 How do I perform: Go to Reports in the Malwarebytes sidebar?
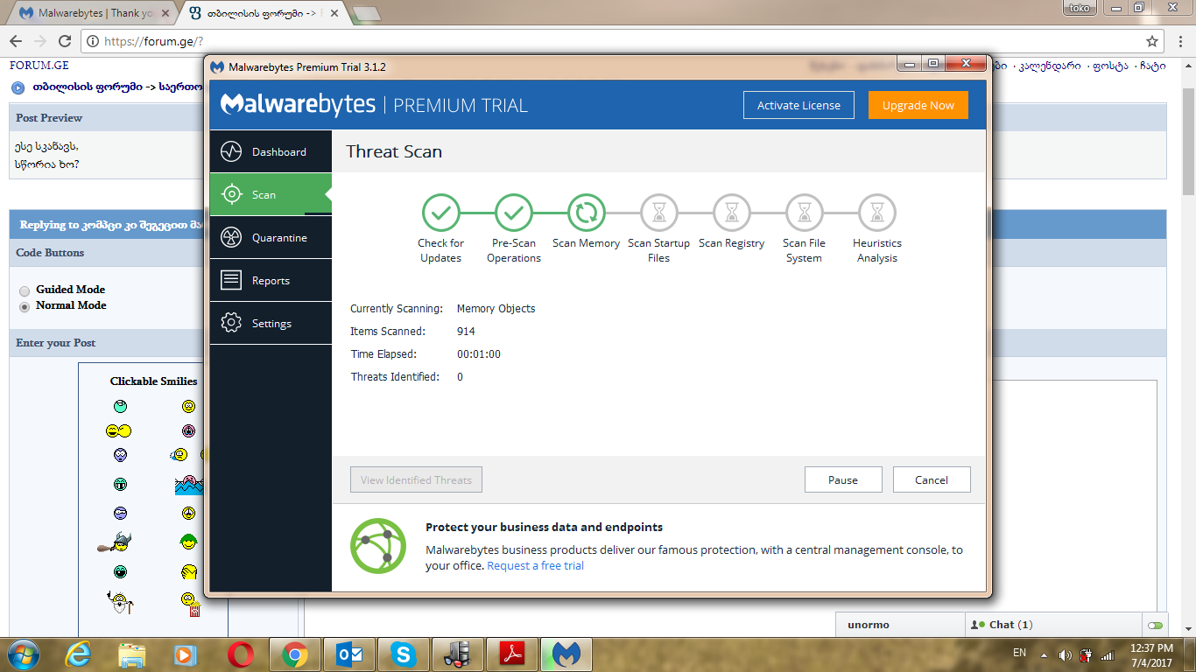pyautogui.click(x=271, y=280)
